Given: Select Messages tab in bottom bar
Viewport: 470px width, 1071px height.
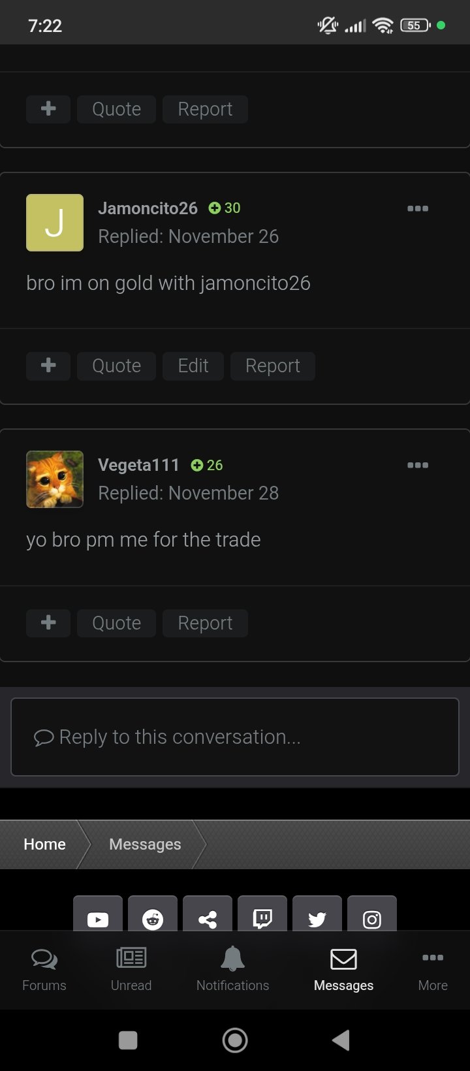Looking at the screenshot, I should [x=343, y=970].
